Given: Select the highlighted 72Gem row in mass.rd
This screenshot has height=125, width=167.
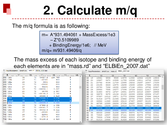Looking at the screenshot, I should tap(39, 101).
